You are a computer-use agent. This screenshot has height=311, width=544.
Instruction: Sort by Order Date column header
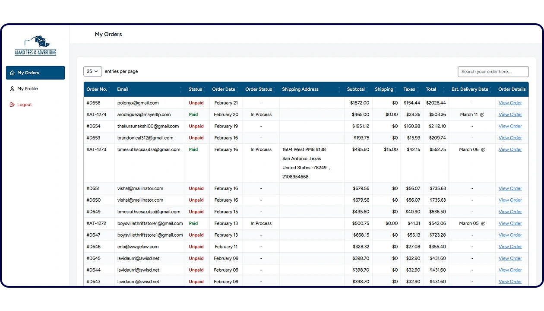pyautogui.click(x=224, y=89)
